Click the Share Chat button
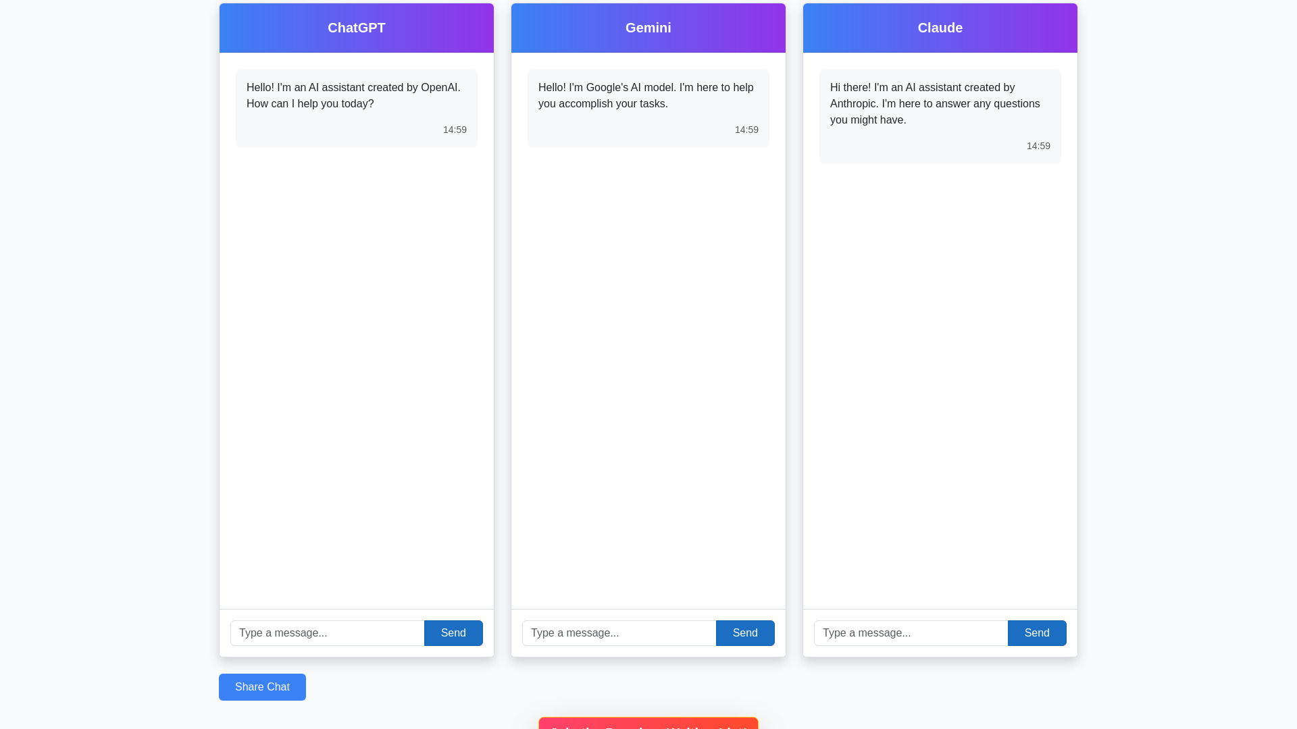Image resolution: width=1297 pixels, height=729 pixels. point(262,686)
